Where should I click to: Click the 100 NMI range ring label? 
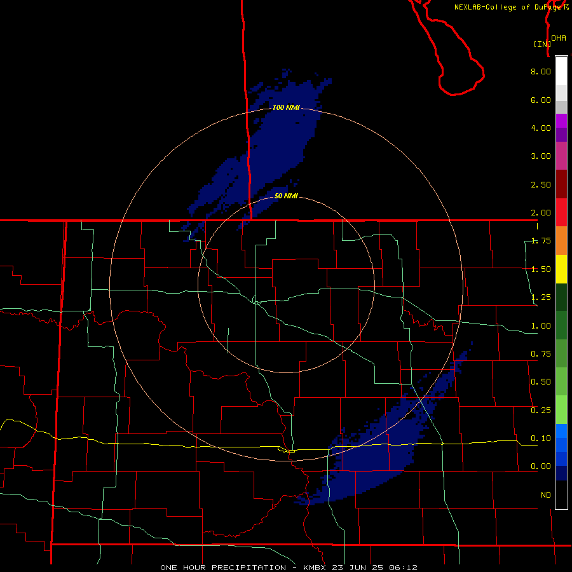(286, 107)
